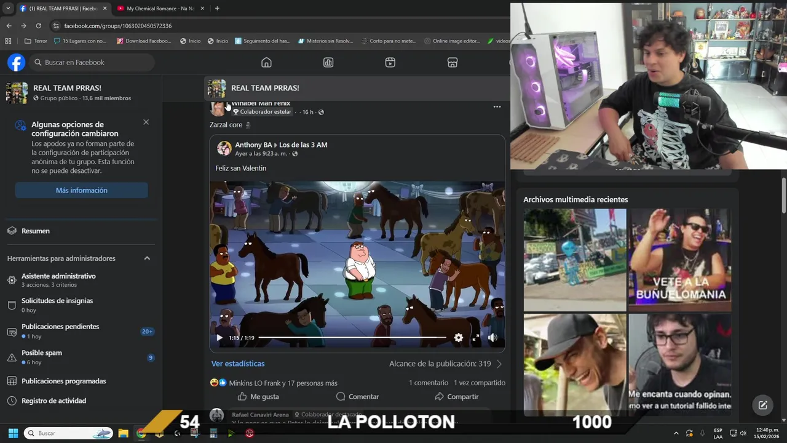Open the chart-style icon in Facebook's top bar
This screenshot has height=443, width=787.
tap(328, 62)
